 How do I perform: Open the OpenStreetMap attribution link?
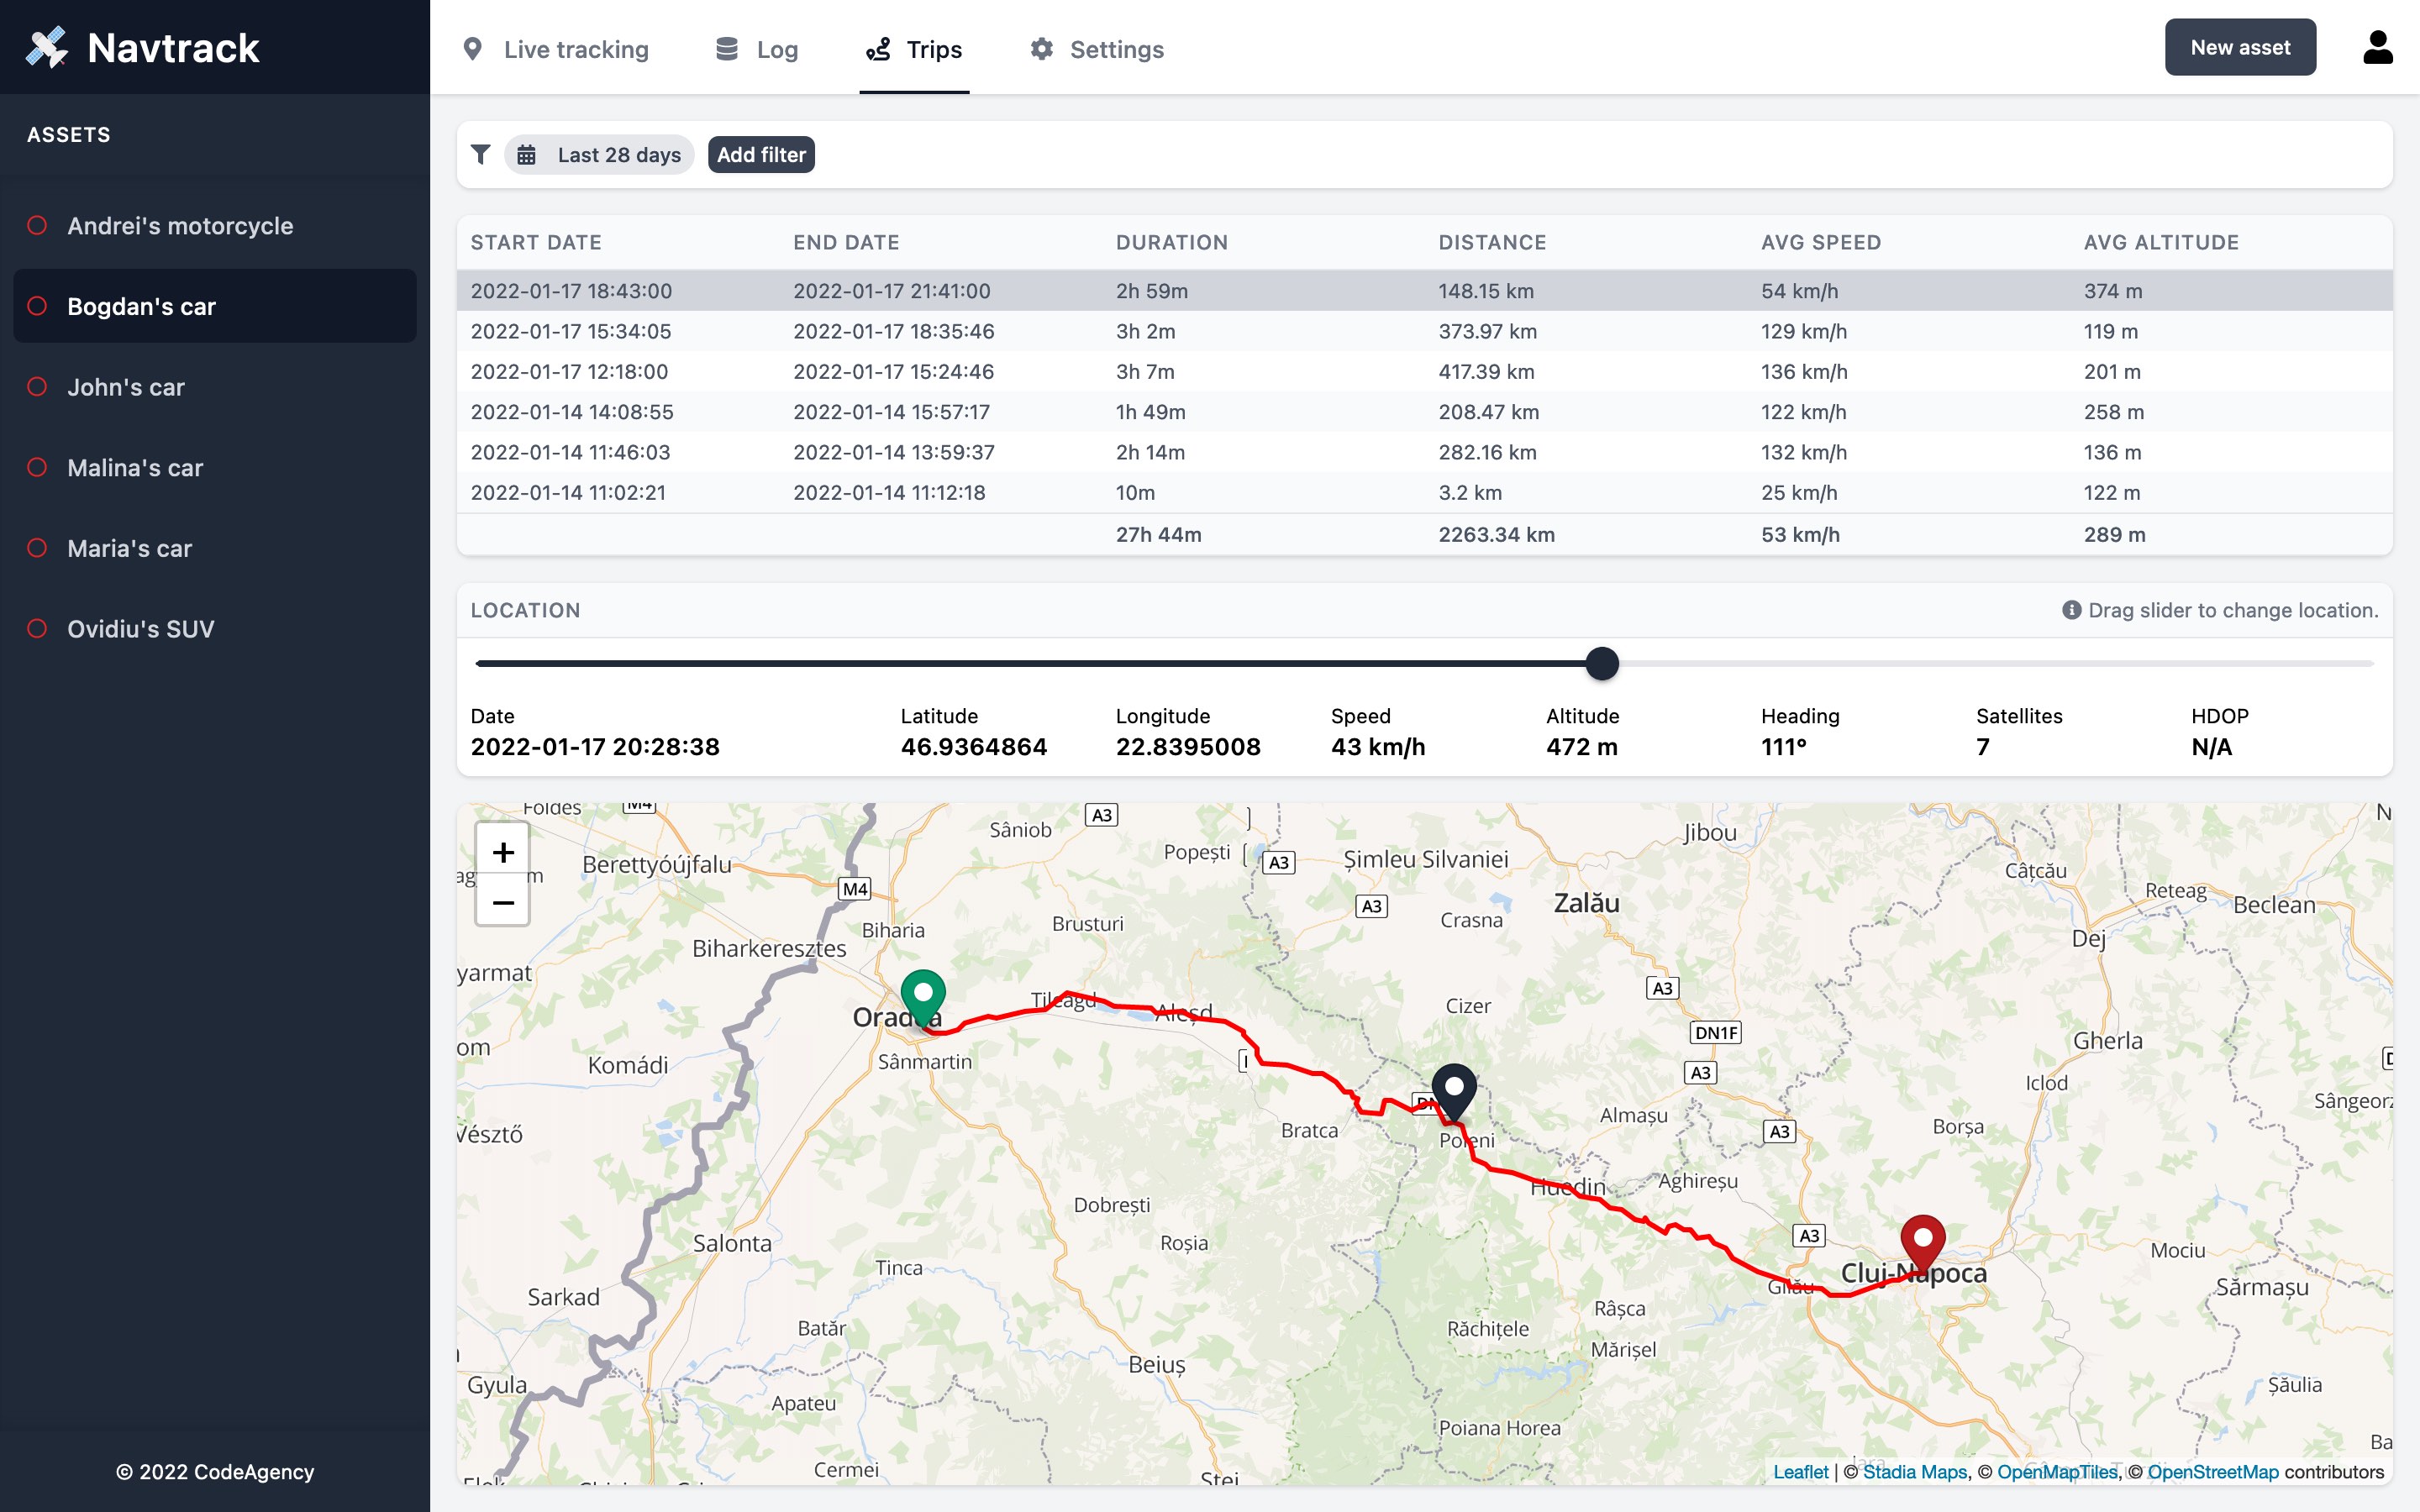click(x=2212, y=1472)
